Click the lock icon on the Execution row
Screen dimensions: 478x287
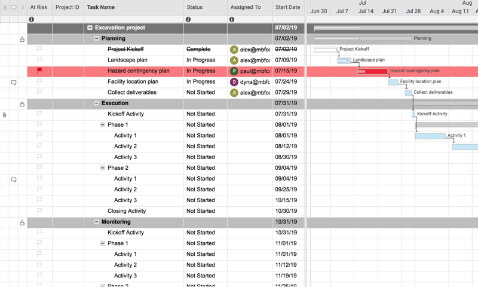point(22,104)
